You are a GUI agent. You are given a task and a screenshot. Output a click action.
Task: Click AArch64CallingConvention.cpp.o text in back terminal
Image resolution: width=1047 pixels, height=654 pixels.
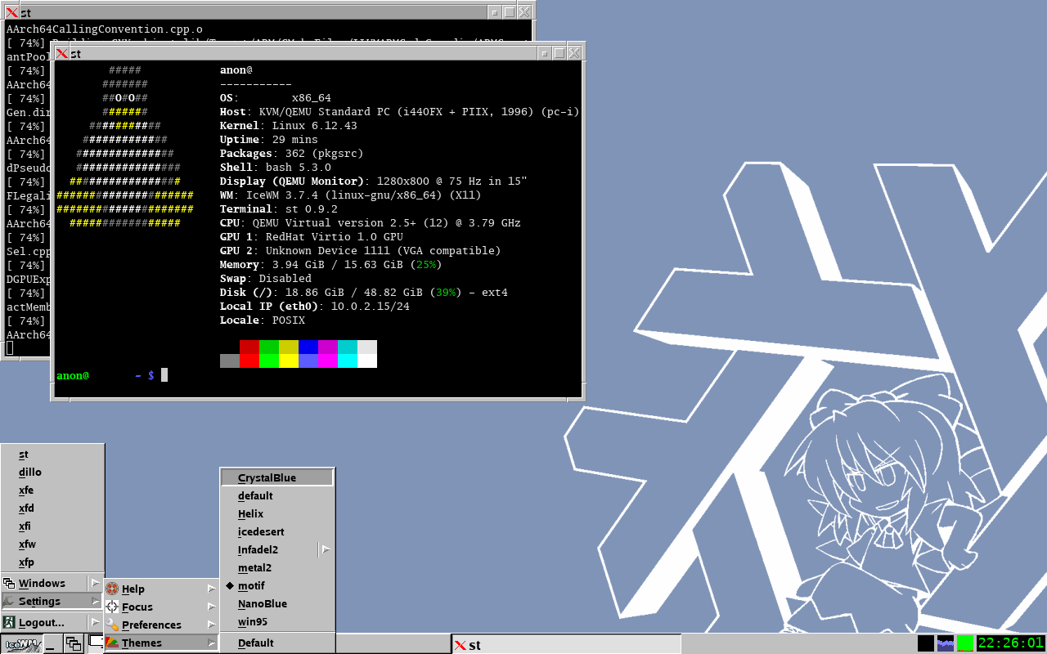coord(105,29)
